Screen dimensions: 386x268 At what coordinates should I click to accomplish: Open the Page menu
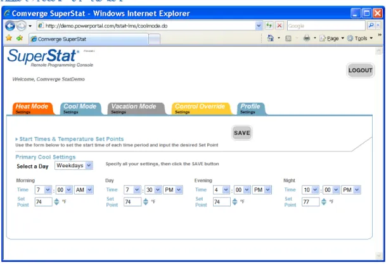331,39
